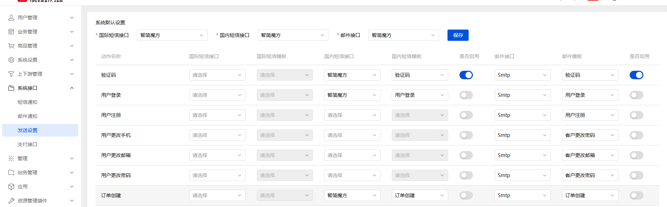Open 用户更改手机 email template dropdown

point(590,135)
